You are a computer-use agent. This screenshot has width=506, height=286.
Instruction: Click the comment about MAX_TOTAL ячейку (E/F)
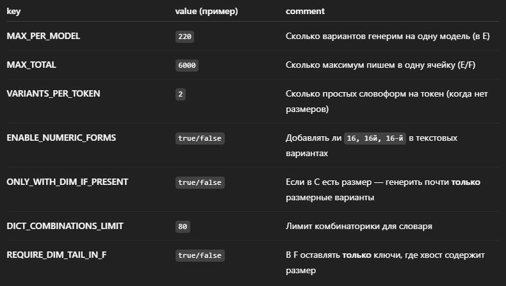tap(389, 65)
